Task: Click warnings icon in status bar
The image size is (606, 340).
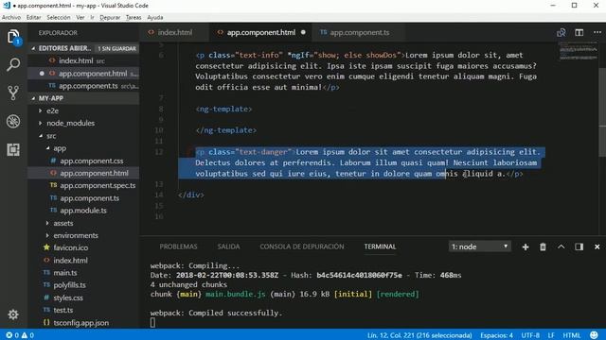Action: coord(27,335)
